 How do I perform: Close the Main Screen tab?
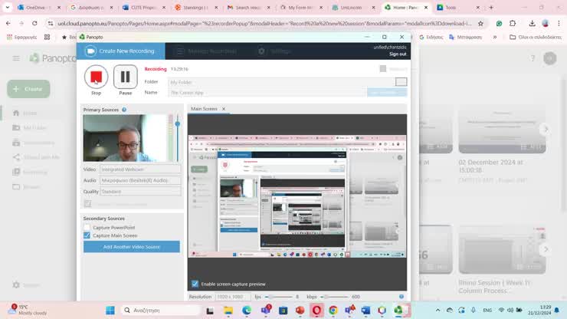tap(224, 109)
